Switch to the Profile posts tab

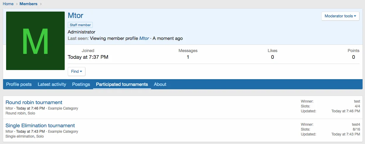pyautogui.click(x=19, y=84)
